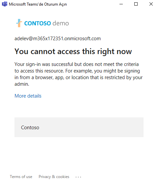Click the window title 'Microsoft Teams'de Oturum Açın'
Viewport: 158px width, 180px height.
click(38, 4)
